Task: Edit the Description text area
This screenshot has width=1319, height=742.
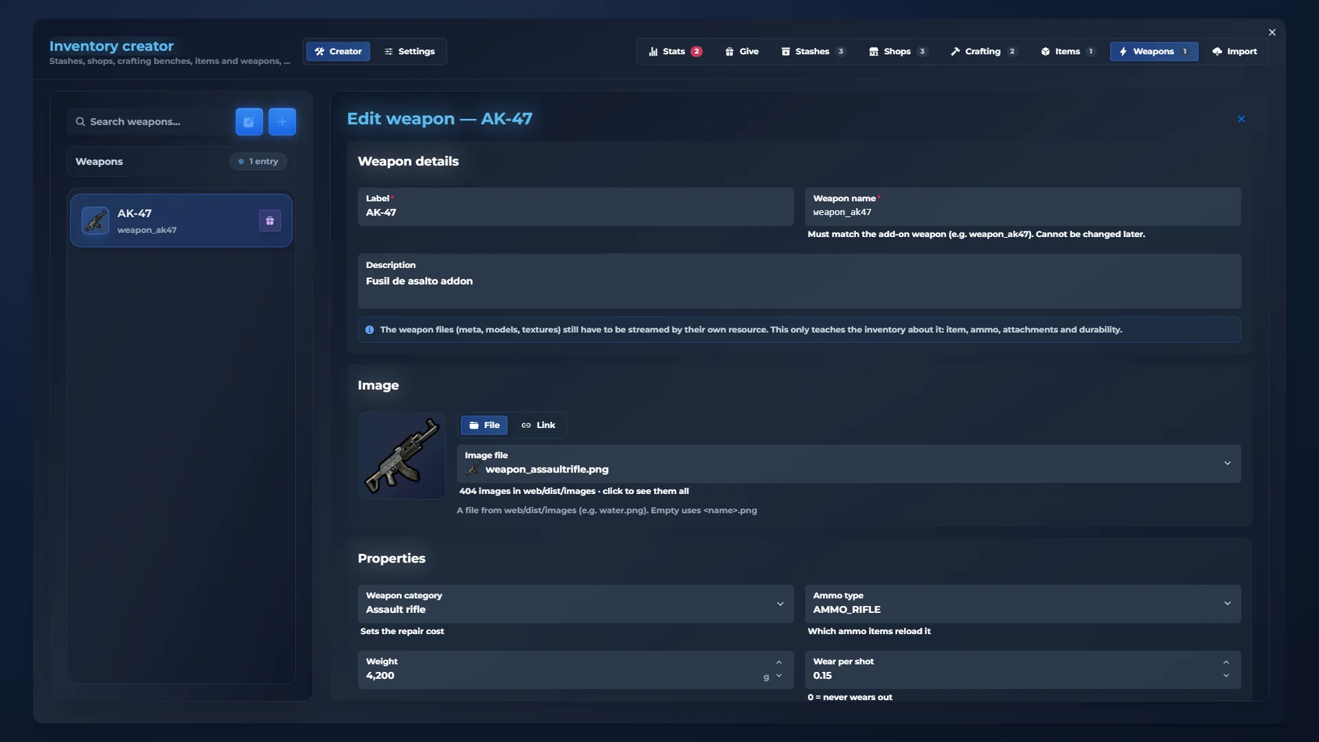Action: click(799, 281)
